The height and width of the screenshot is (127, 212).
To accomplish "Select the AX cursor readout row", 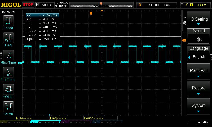I will click(x=42, y=15).
